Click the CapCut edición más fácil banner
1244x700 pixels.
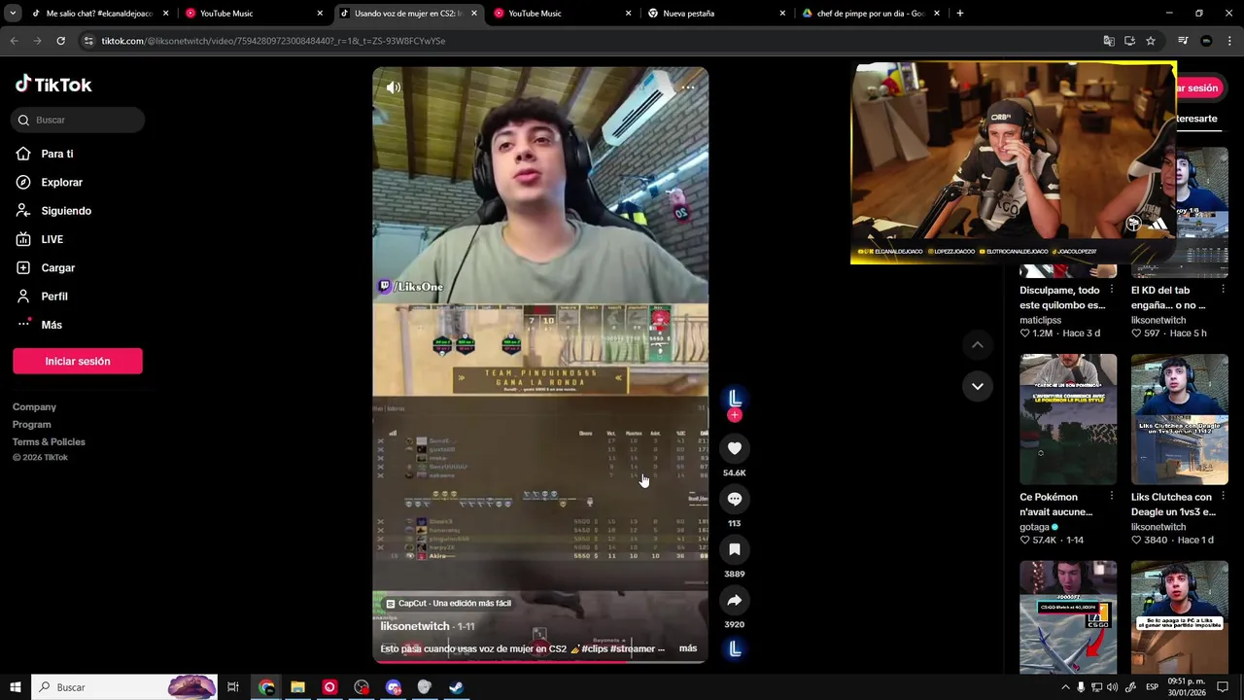pos(449,603)
